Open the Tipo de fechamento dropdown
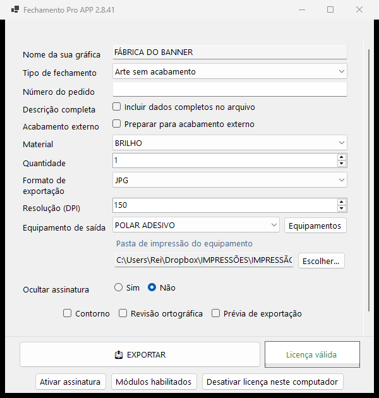 (230, 71)
